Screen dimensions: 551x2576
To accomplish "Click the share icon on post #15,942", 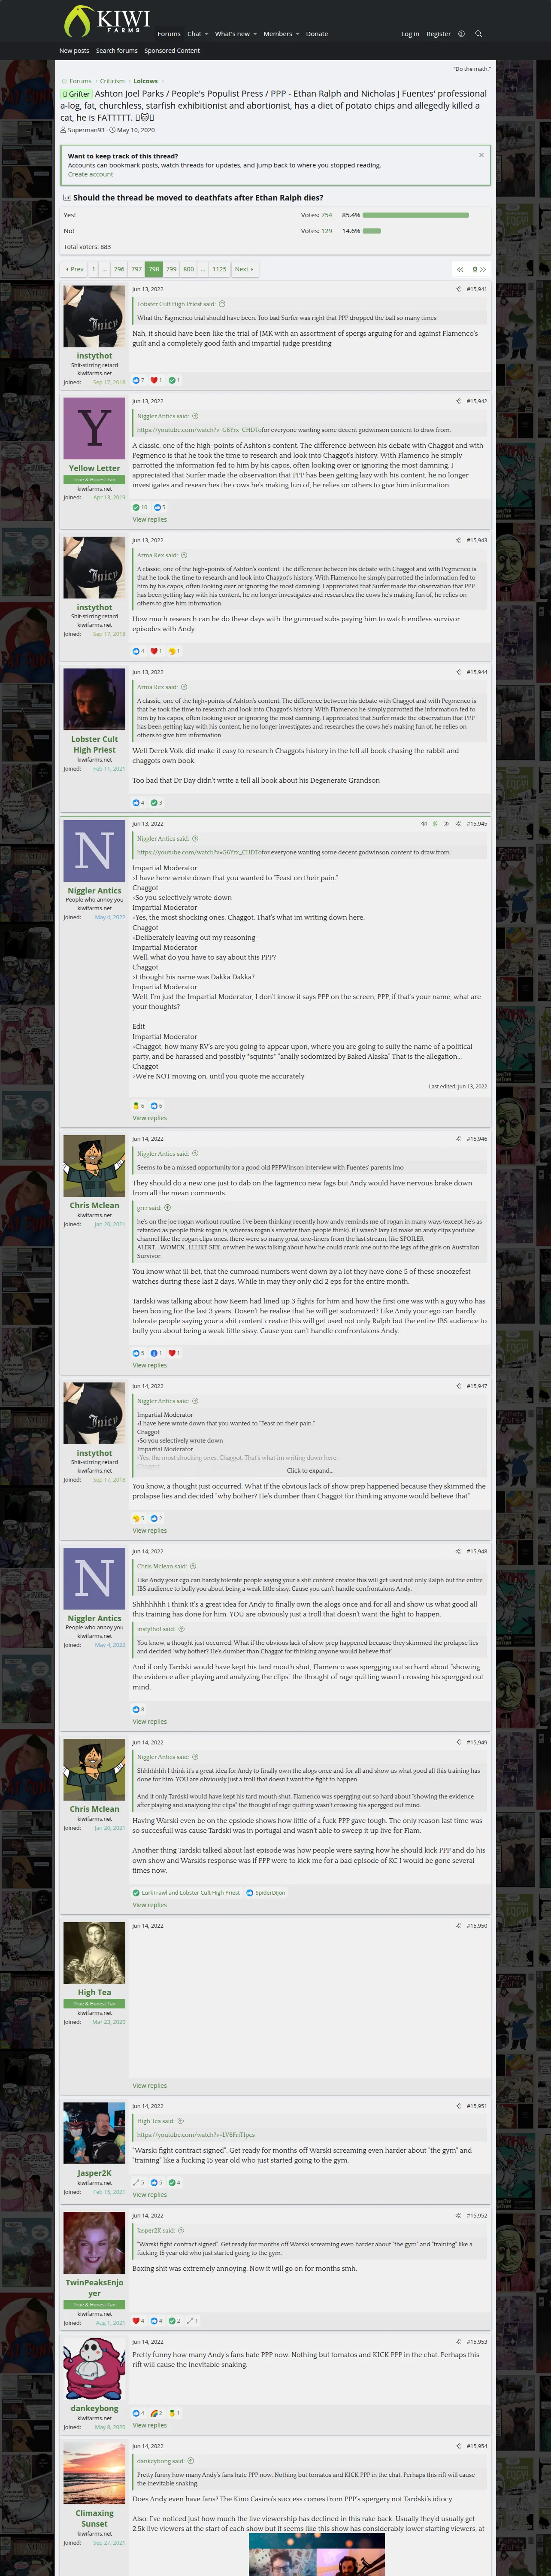I will point(458,401).
